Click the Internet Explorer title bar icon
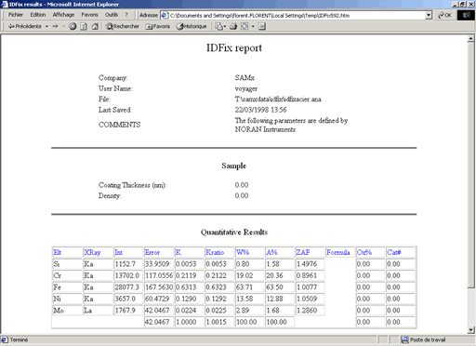 5,4
